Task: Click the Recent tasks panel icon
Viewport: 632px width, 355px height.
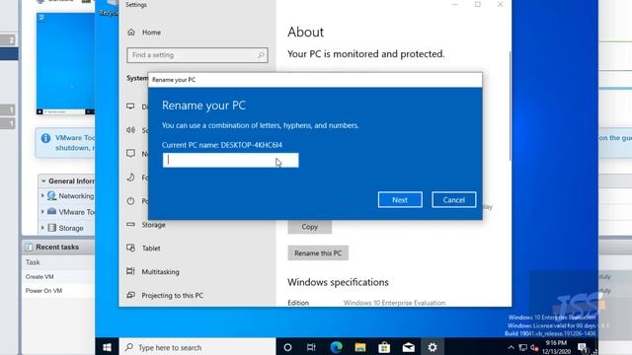Action: [x=29, y=248]
